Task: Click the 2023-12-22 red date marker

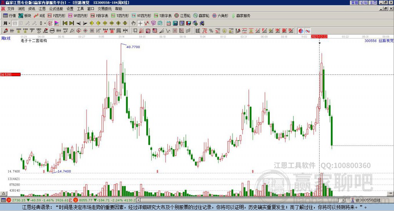Action: 319,37
